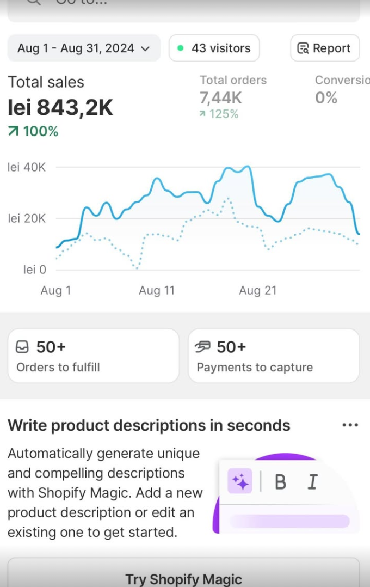Open the 50+ Payments to capture card
Viewport: 370px width, 587px height.
[x=274, y=356]
